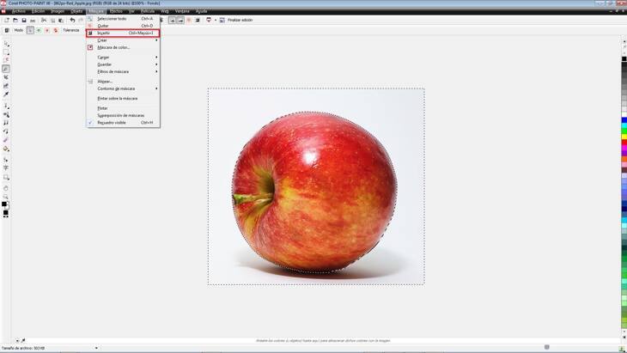
Task: Click the Save icon in toolbar
Action: (22, 20)
